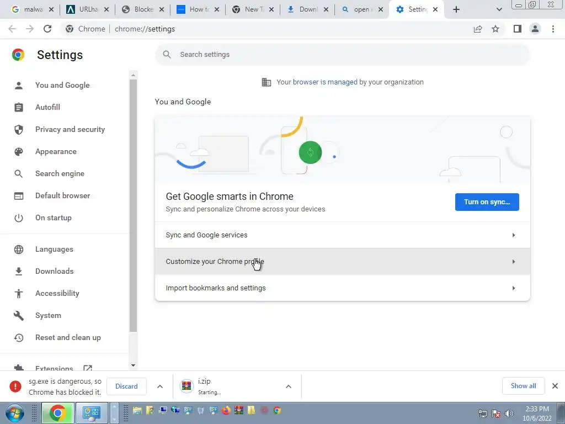
Task: Discard the blocked sg.exe download
Action: tap(126, 386)
